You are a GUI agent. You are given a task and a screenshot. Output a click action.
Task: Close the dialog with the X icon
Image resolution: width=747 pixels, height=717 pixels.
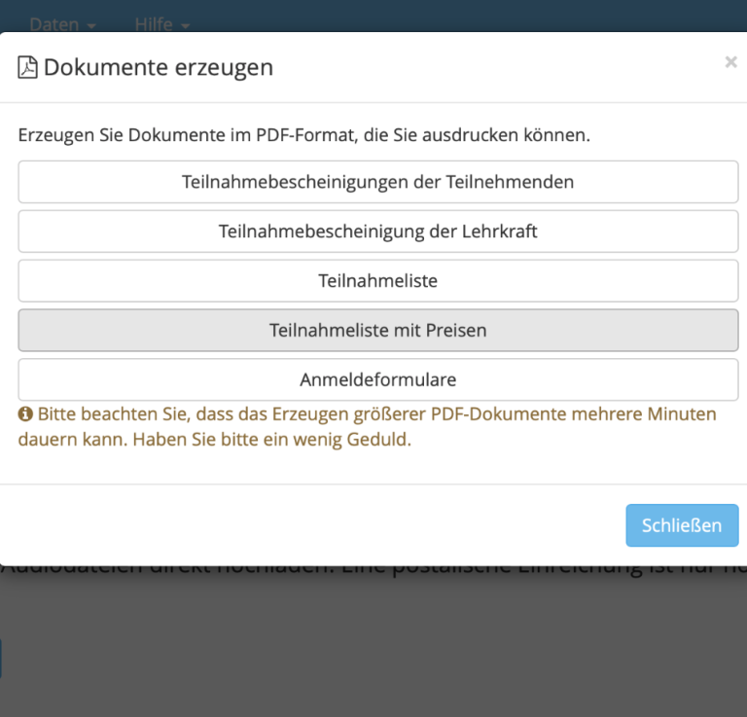[x=730, y=62]
